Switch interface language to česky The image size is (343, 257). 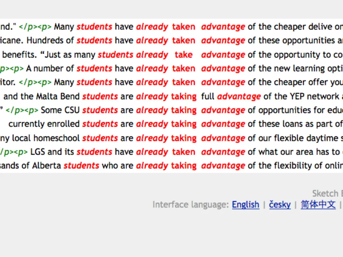[280, 205]
